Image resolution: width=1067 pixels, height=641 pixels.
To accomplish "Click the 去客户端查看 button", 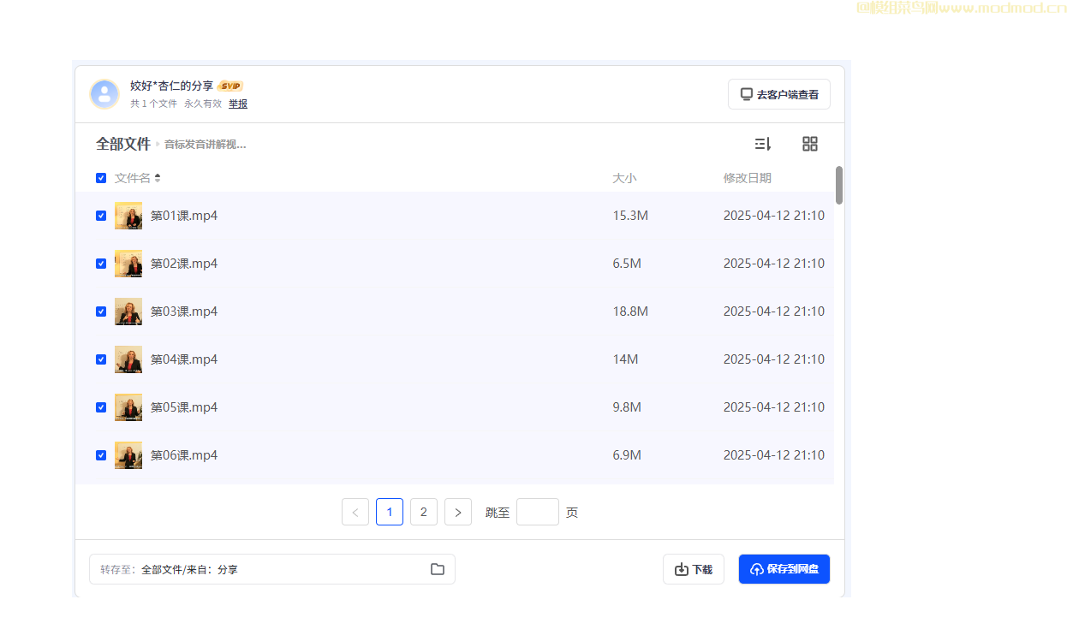I will [x=779, y=94].
